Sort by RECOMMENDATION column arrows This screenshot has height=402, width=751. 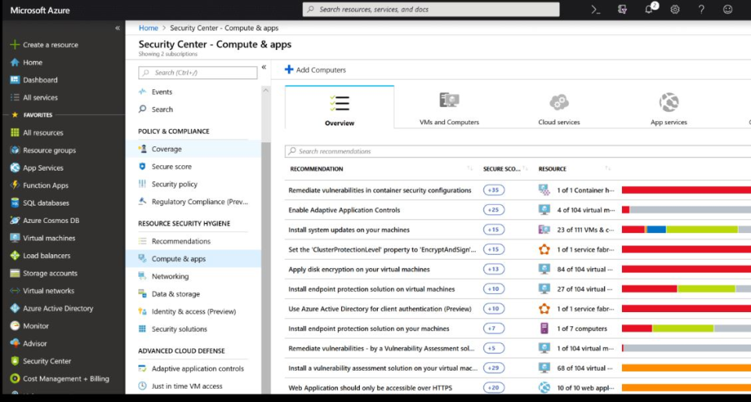click(x=470, y=169)
